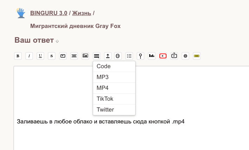Click the yellow rectangle icon at toolbar end

pos(197,56)
